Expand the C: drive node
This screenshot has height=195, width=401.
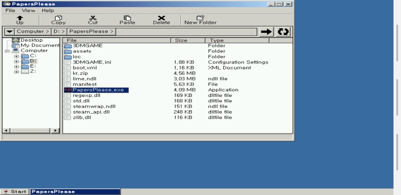pos(16,56)
